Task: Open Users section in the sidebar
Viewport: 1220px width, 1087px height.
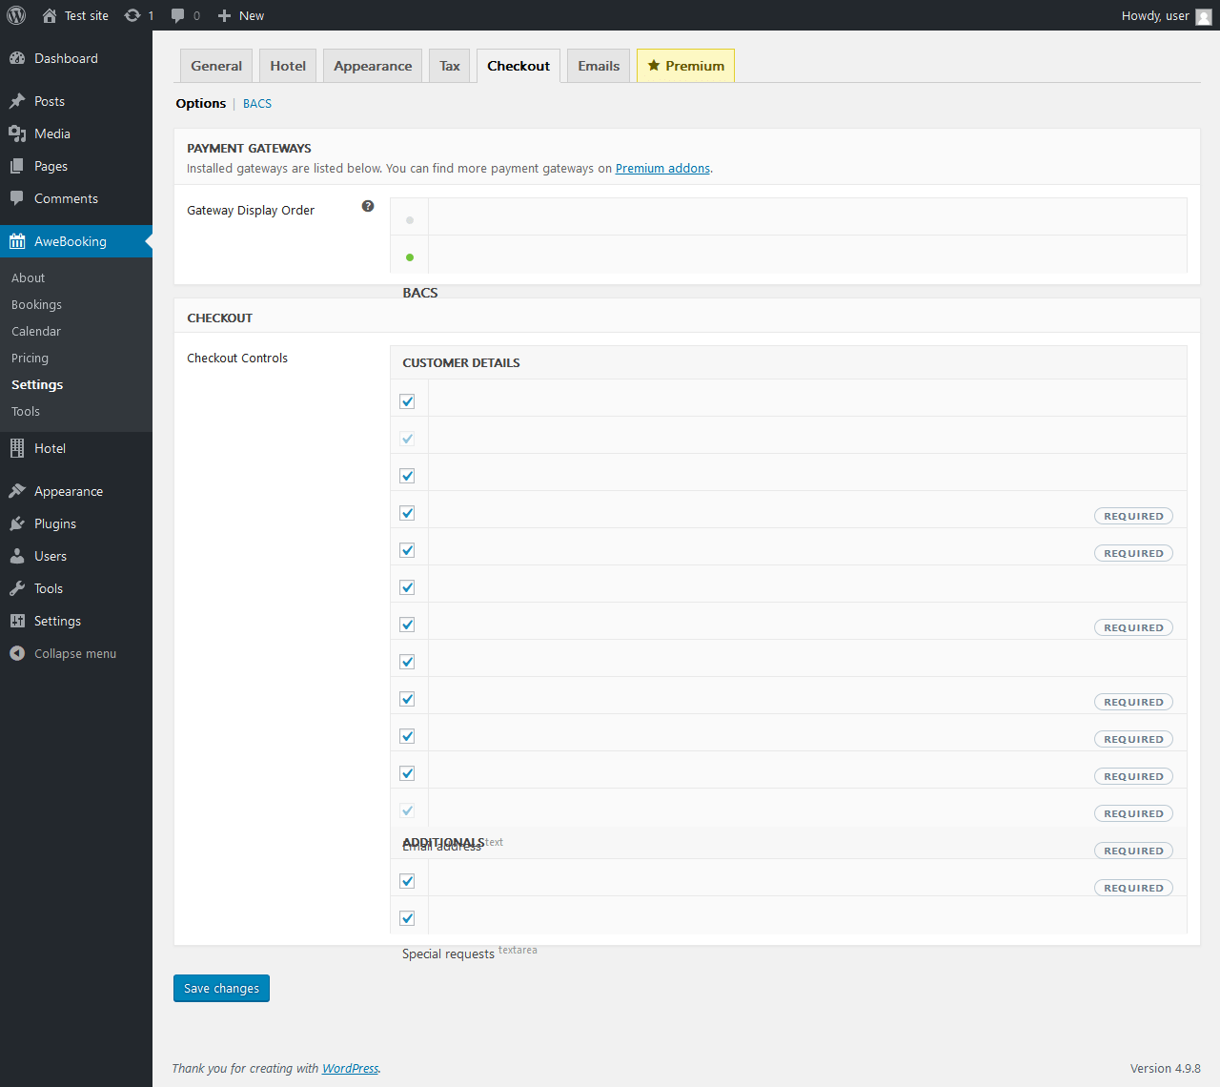Action: pos(51,556)
